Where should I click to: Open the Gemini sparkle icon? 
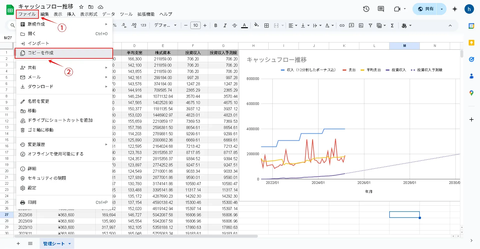tap(455, 9)
